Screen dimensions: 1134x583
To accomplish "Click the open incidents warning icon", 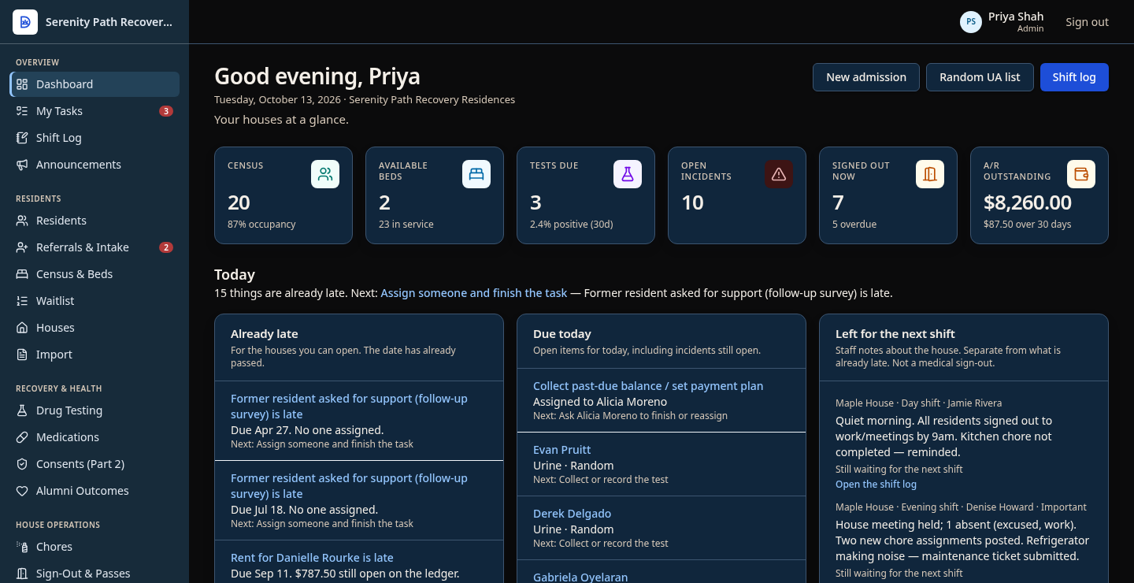I will click(x=779, y=174).
